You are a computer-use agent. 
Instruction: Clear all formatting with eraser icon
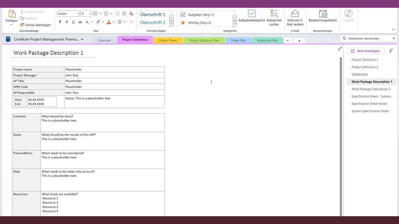131,14
